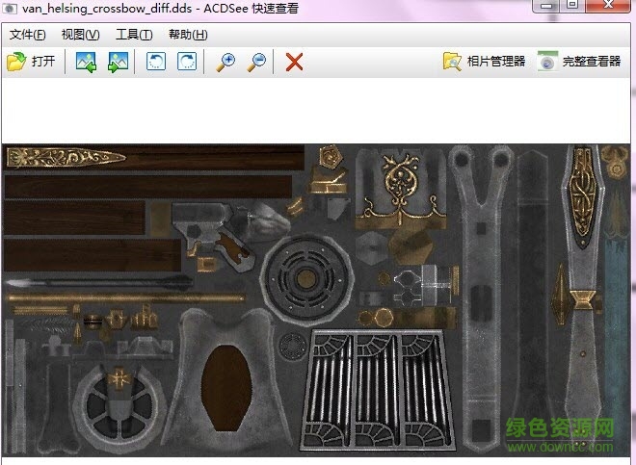Image resolution: width=636 pixels, height=465 pixels.
Task: Open the 文件(F) menu
Action: click(x=27, y=35)
